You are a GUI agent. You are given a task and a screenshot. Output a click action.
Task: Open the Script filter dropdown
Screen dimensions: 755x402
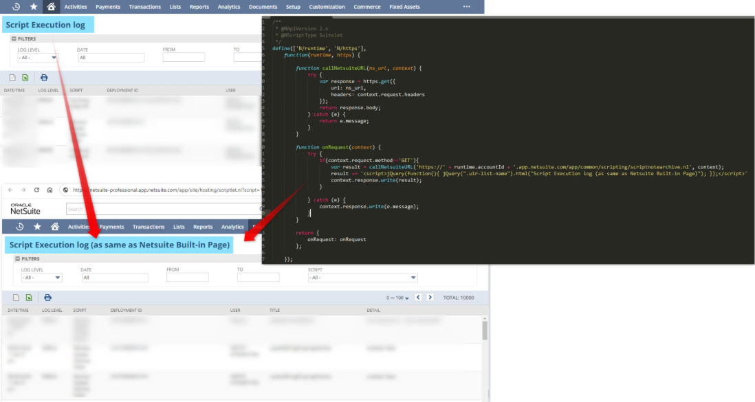[362, 278]
